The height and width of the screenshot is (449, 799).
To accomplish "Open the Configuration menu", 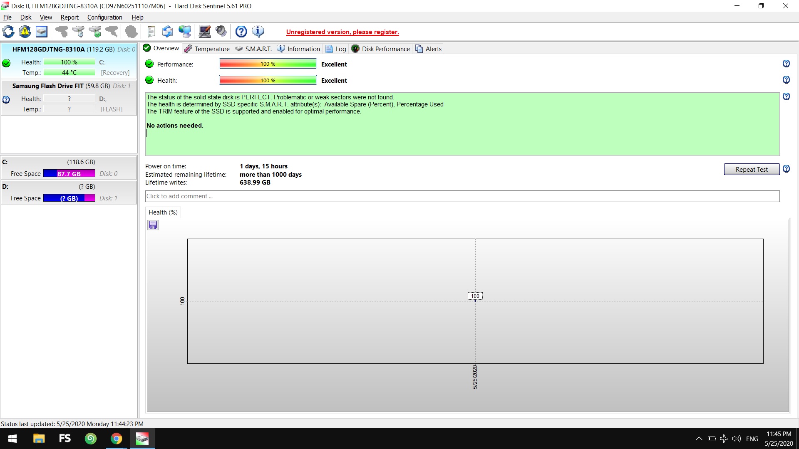I will click(104, 17).
